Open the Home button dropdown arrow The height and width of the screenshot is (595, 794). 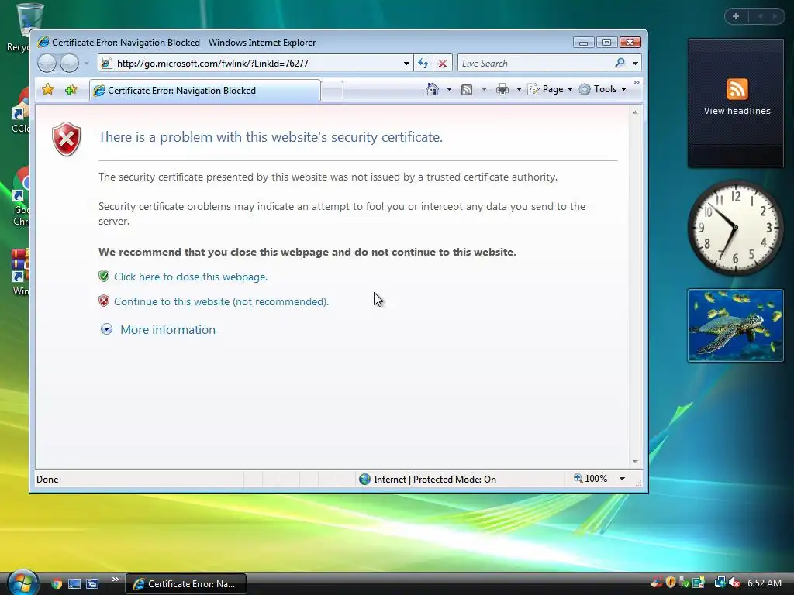point(449,90)
